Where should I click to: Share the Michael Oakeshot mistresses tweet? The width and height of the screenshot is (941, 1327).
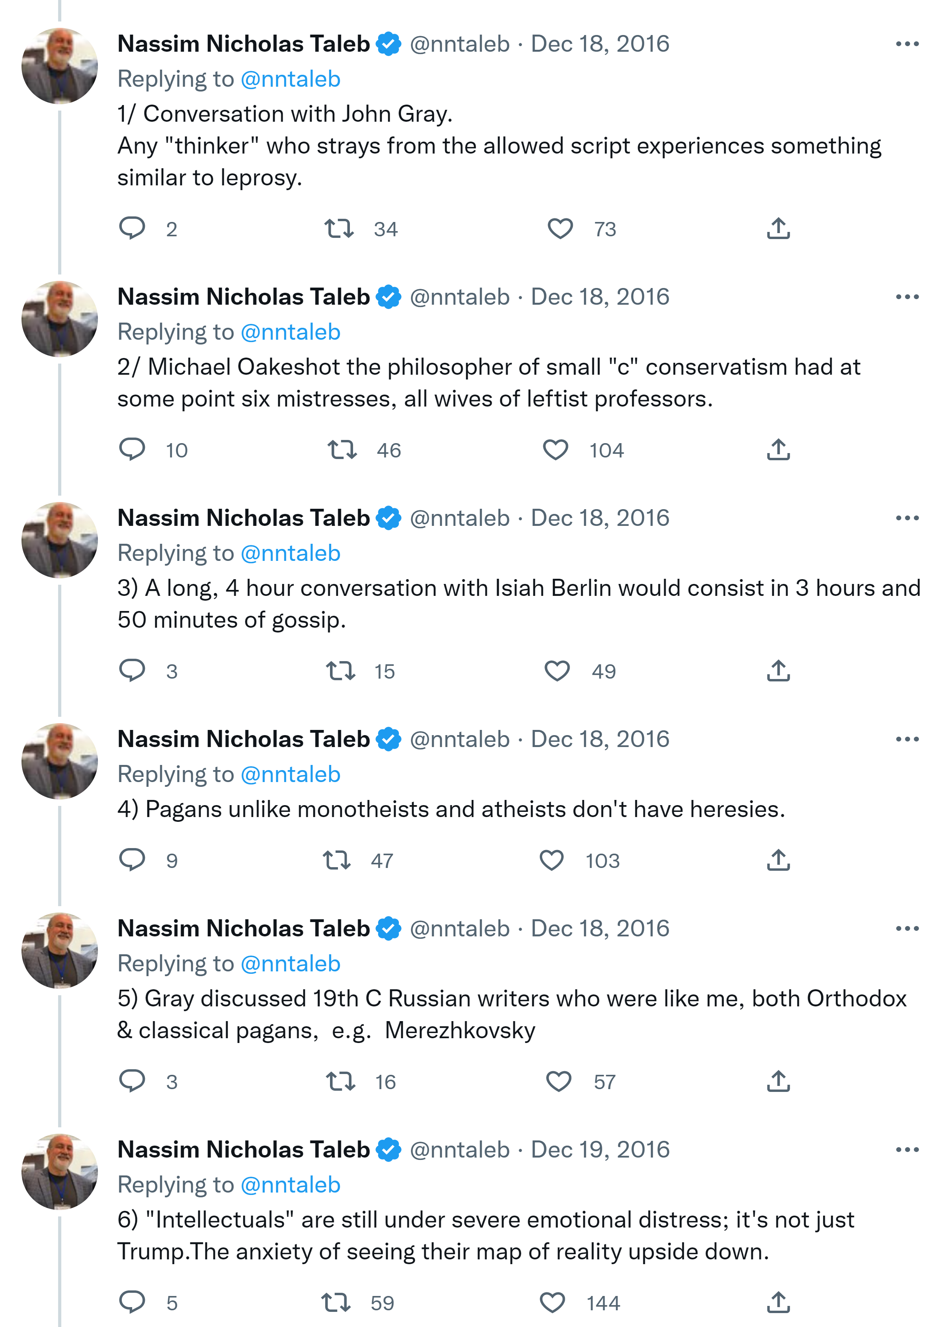click(x=778, y=450)
